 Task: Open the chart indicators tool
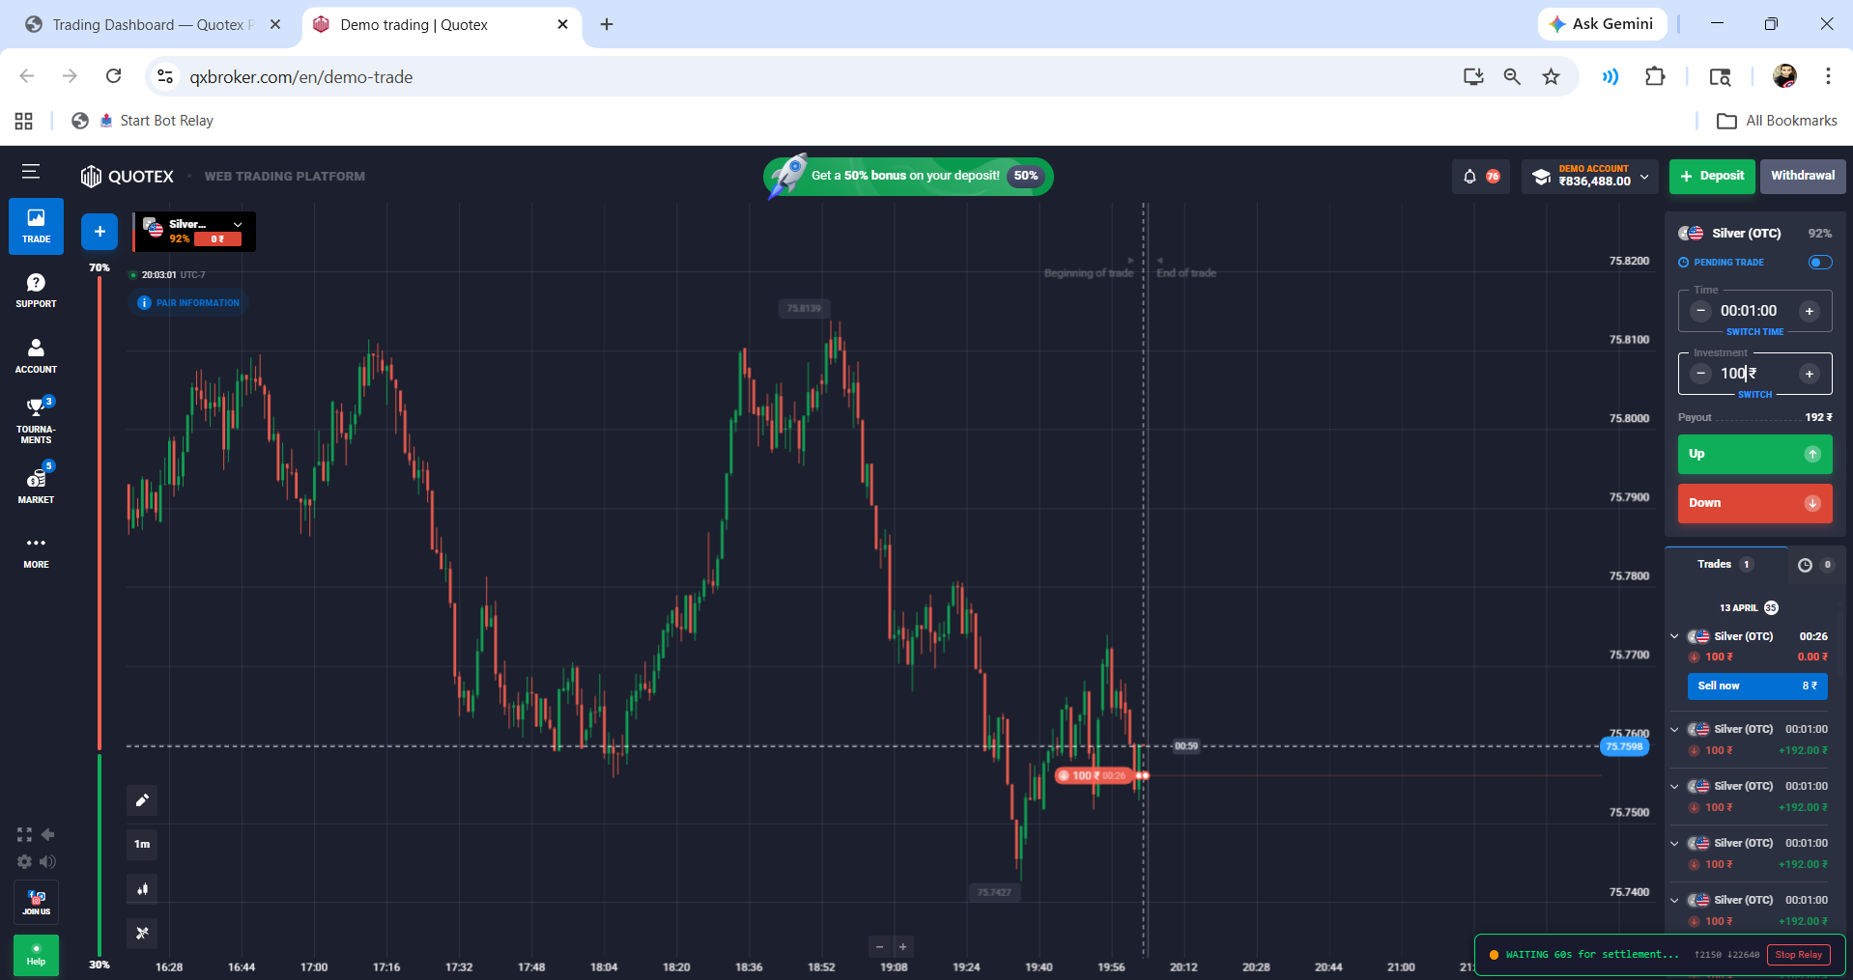click(142, 934)
